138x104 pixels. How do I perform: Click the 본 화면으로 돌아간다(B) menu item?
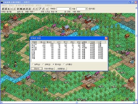25,5
